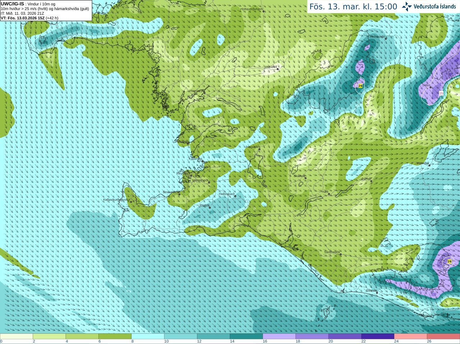460x344 pixels.
Task: Pick the 20–22 m/s violet legend swatch
Action: point(345,336)
